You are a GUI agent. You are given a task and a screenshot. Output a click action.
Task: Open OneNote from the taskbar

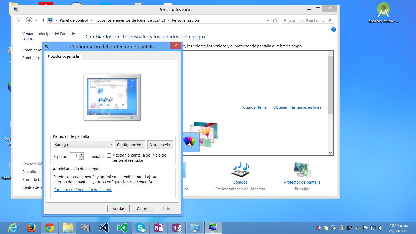pyautogui.click(x=159, y=228)
